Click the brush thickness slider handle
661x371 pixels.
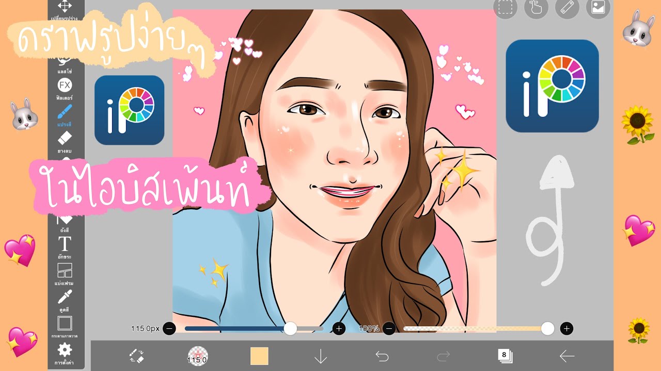tap(290, 328)
